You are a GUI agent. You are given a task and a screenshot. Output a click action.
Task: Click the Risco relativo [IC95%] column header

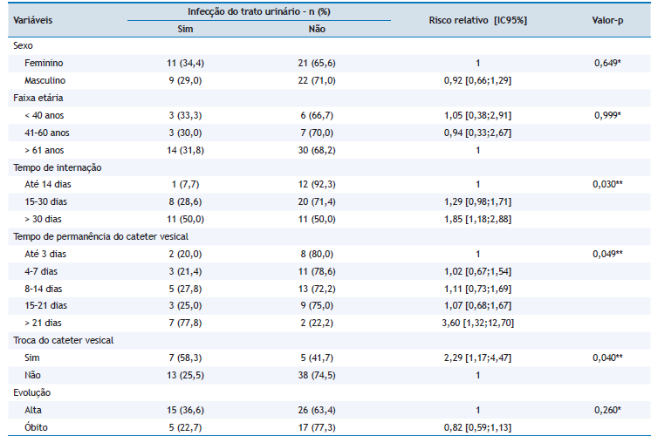click(478, 17)
